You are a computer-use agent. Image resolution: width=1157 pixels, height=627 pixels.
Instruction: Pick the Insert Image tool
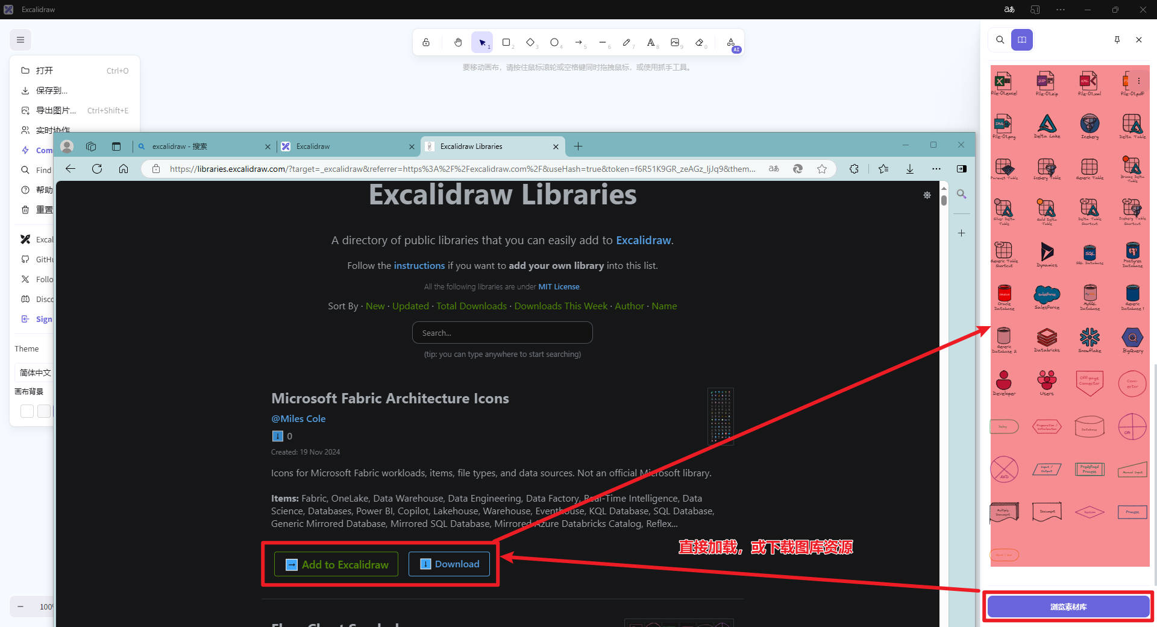tap(675, 42)
